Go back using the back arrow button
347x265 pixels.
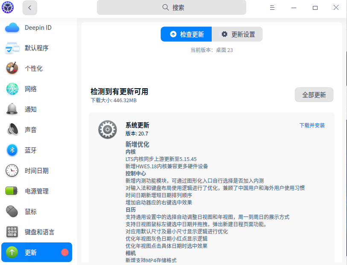(30, 8)
